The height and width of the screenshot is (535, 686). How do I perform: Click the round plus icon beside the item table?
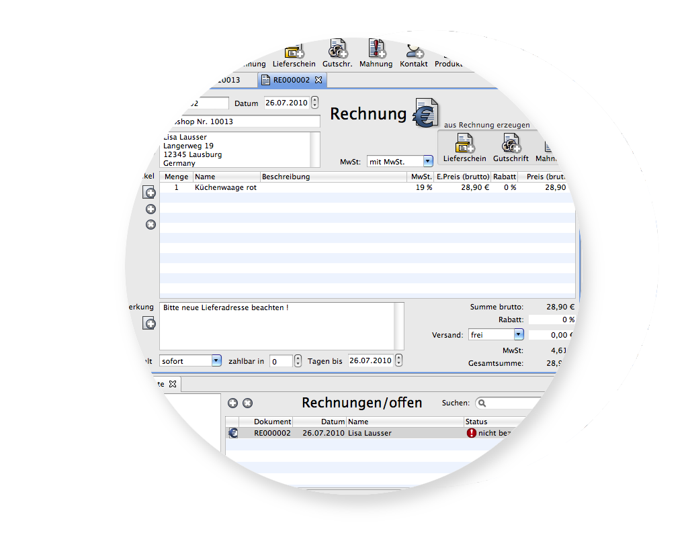tap(151, 209)
